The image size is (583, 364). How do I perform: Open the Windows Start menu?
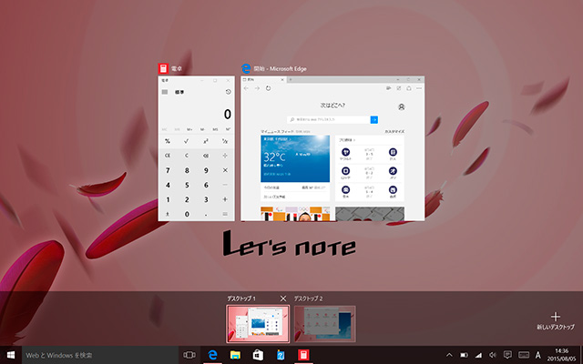coord(11,355)
